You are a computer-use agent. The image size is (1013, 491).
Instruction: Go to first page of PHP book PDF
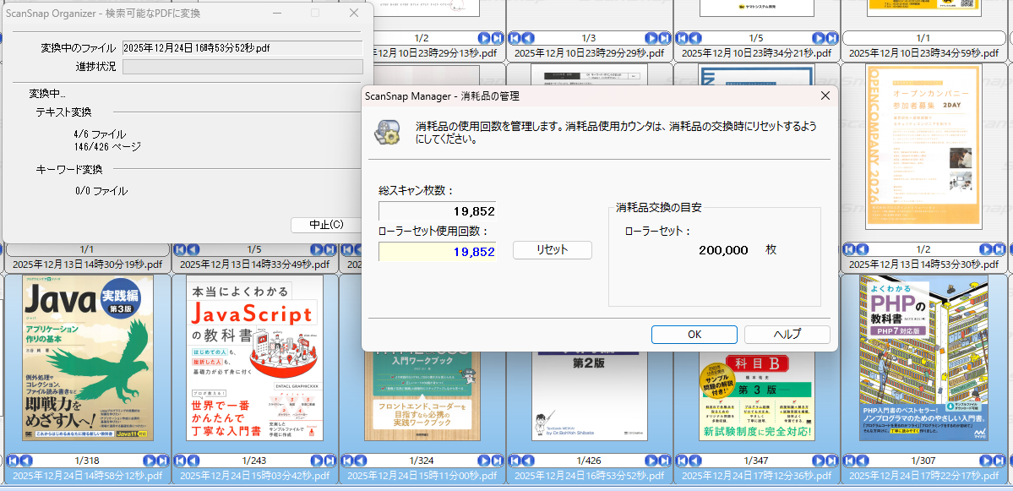coord(849,461)
